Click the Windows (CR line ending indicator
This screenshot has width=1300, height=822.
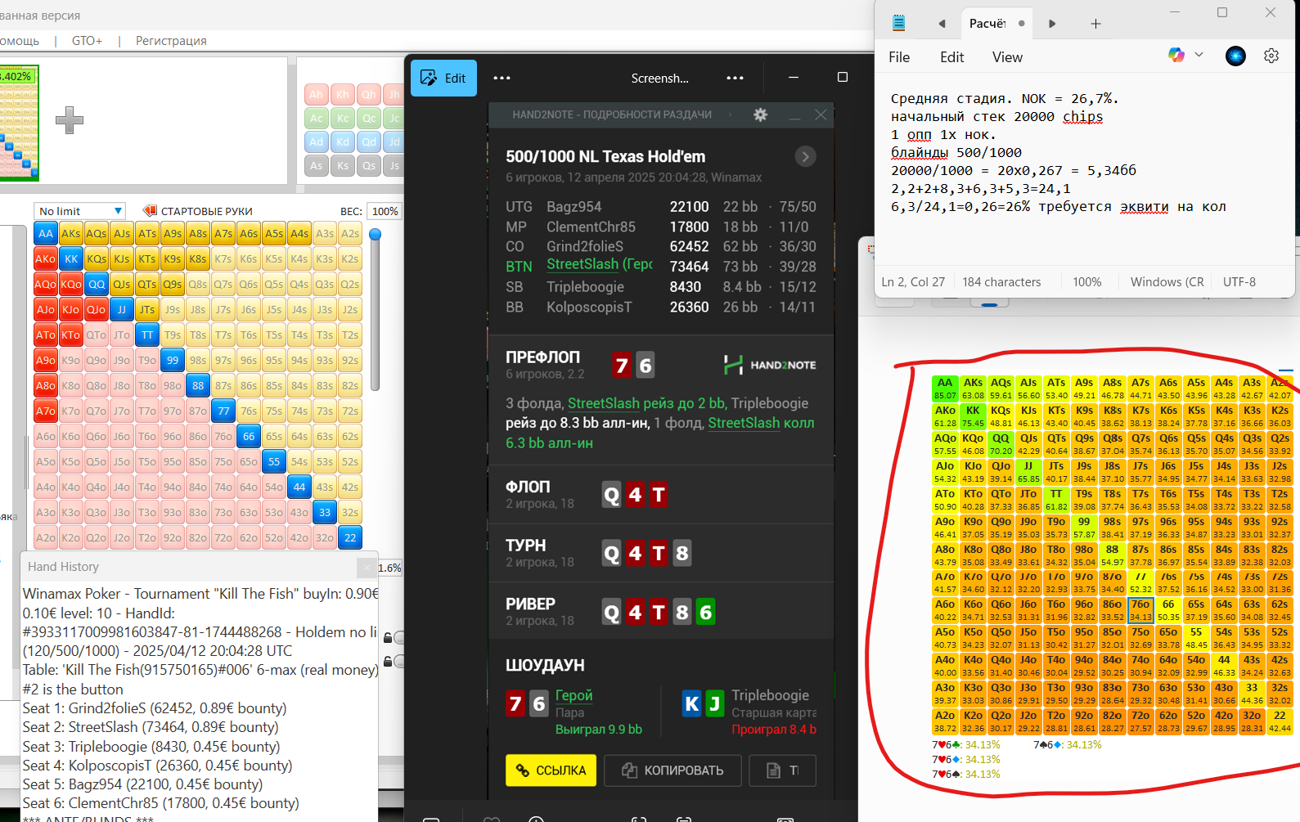pyautogui.click(x=1167, y=282)
